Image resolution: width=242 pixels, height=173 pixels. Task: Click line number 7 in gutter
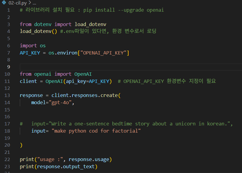(x=9, y=53)
